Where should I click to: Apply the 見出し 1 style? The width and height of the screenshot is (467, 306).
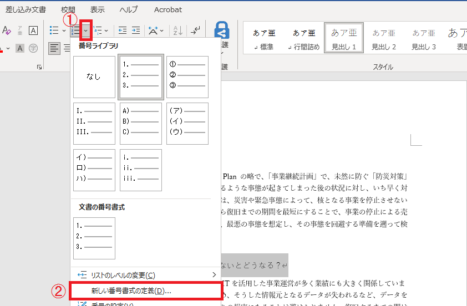tap(344, 38)
